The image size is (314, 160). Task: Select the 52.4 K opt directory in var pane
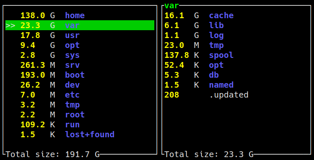(236, 65)
